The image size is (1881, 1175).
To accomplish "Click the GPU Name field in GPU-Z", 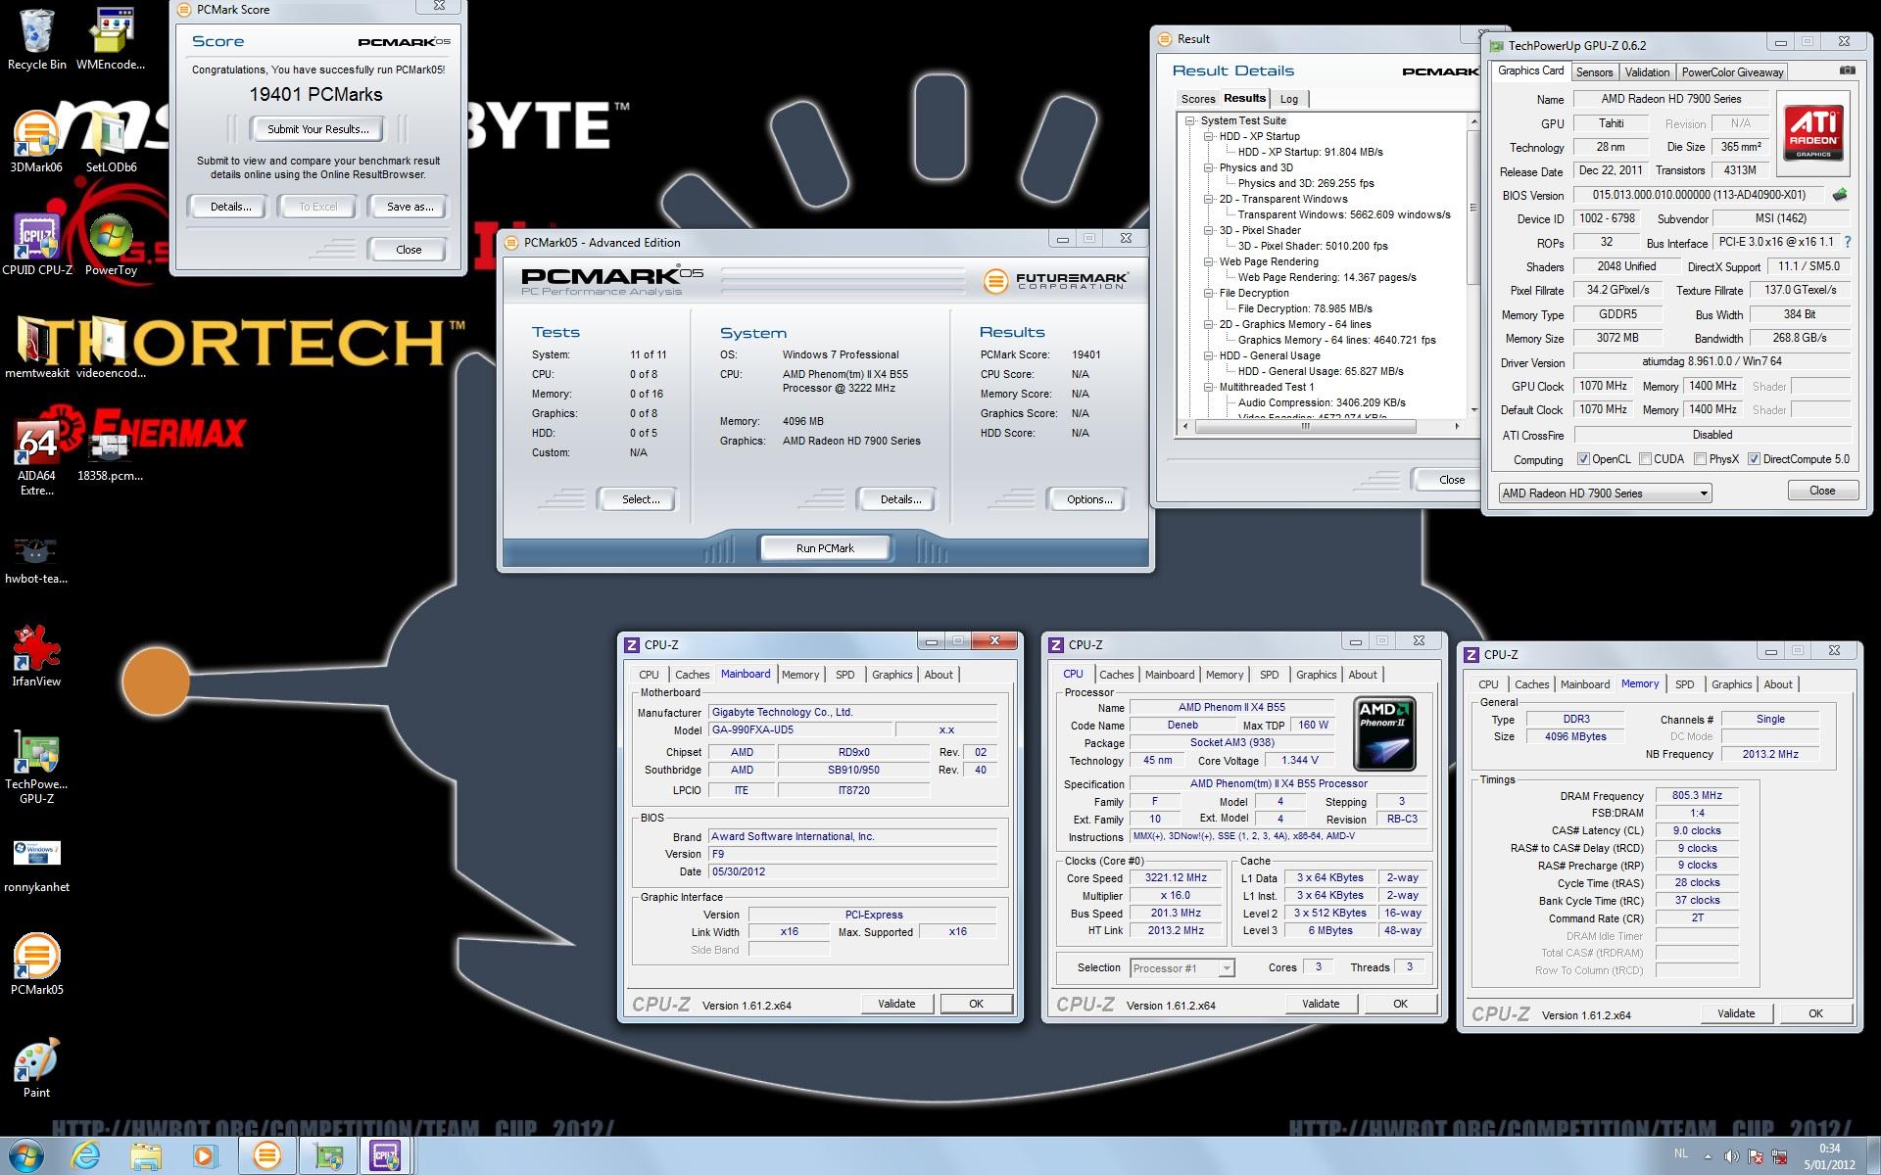I will click(1670, 99).
